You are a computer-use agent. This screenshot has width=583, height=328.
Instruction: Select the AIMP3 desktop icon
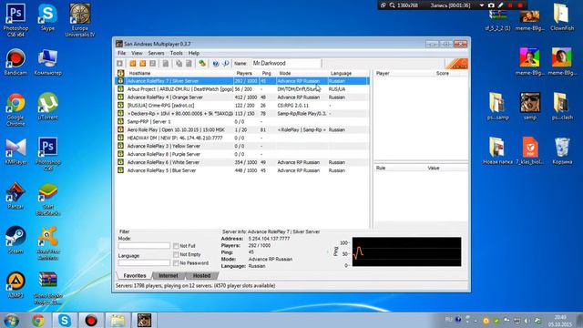pos(15,285)
